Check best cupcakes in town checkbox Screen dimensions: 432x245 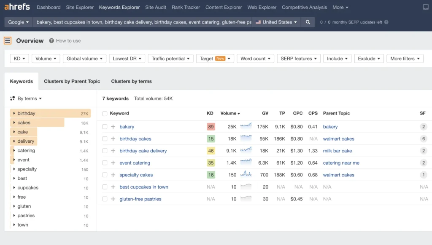(105, 187)
